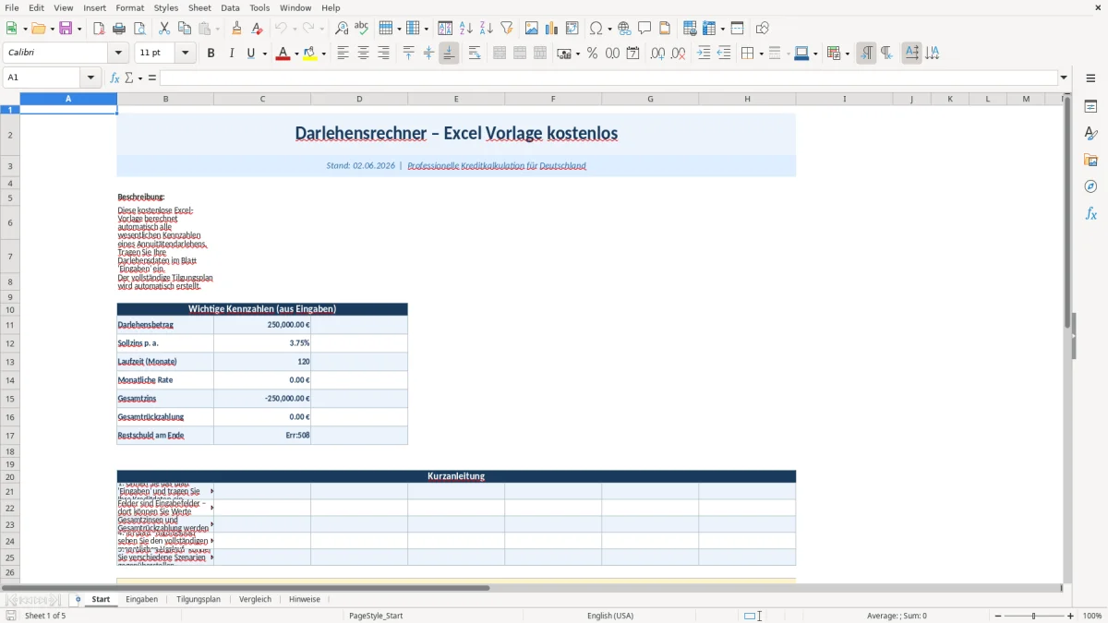Switch to Vergleich sheet tab
This screenshot has width=1108, height=623.
255,599
